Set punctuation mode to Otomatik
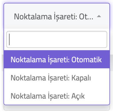The width and height of the screenshot is (113, 112). 57,59
